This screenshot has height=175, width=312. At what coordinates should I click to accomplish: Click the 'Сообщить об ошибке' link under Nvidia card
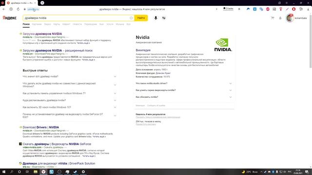point(156,105)
